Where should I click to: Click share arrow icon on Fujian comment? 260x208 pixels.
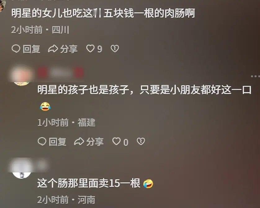pos(79,142)
